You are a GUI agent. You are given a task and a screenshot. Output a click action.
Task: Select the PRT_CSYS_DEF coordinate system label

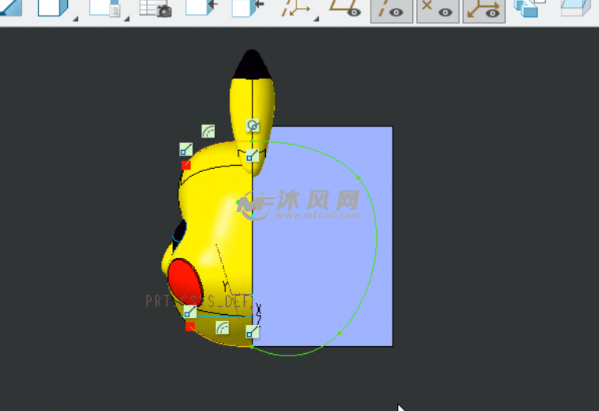click(x=198, y=301)
